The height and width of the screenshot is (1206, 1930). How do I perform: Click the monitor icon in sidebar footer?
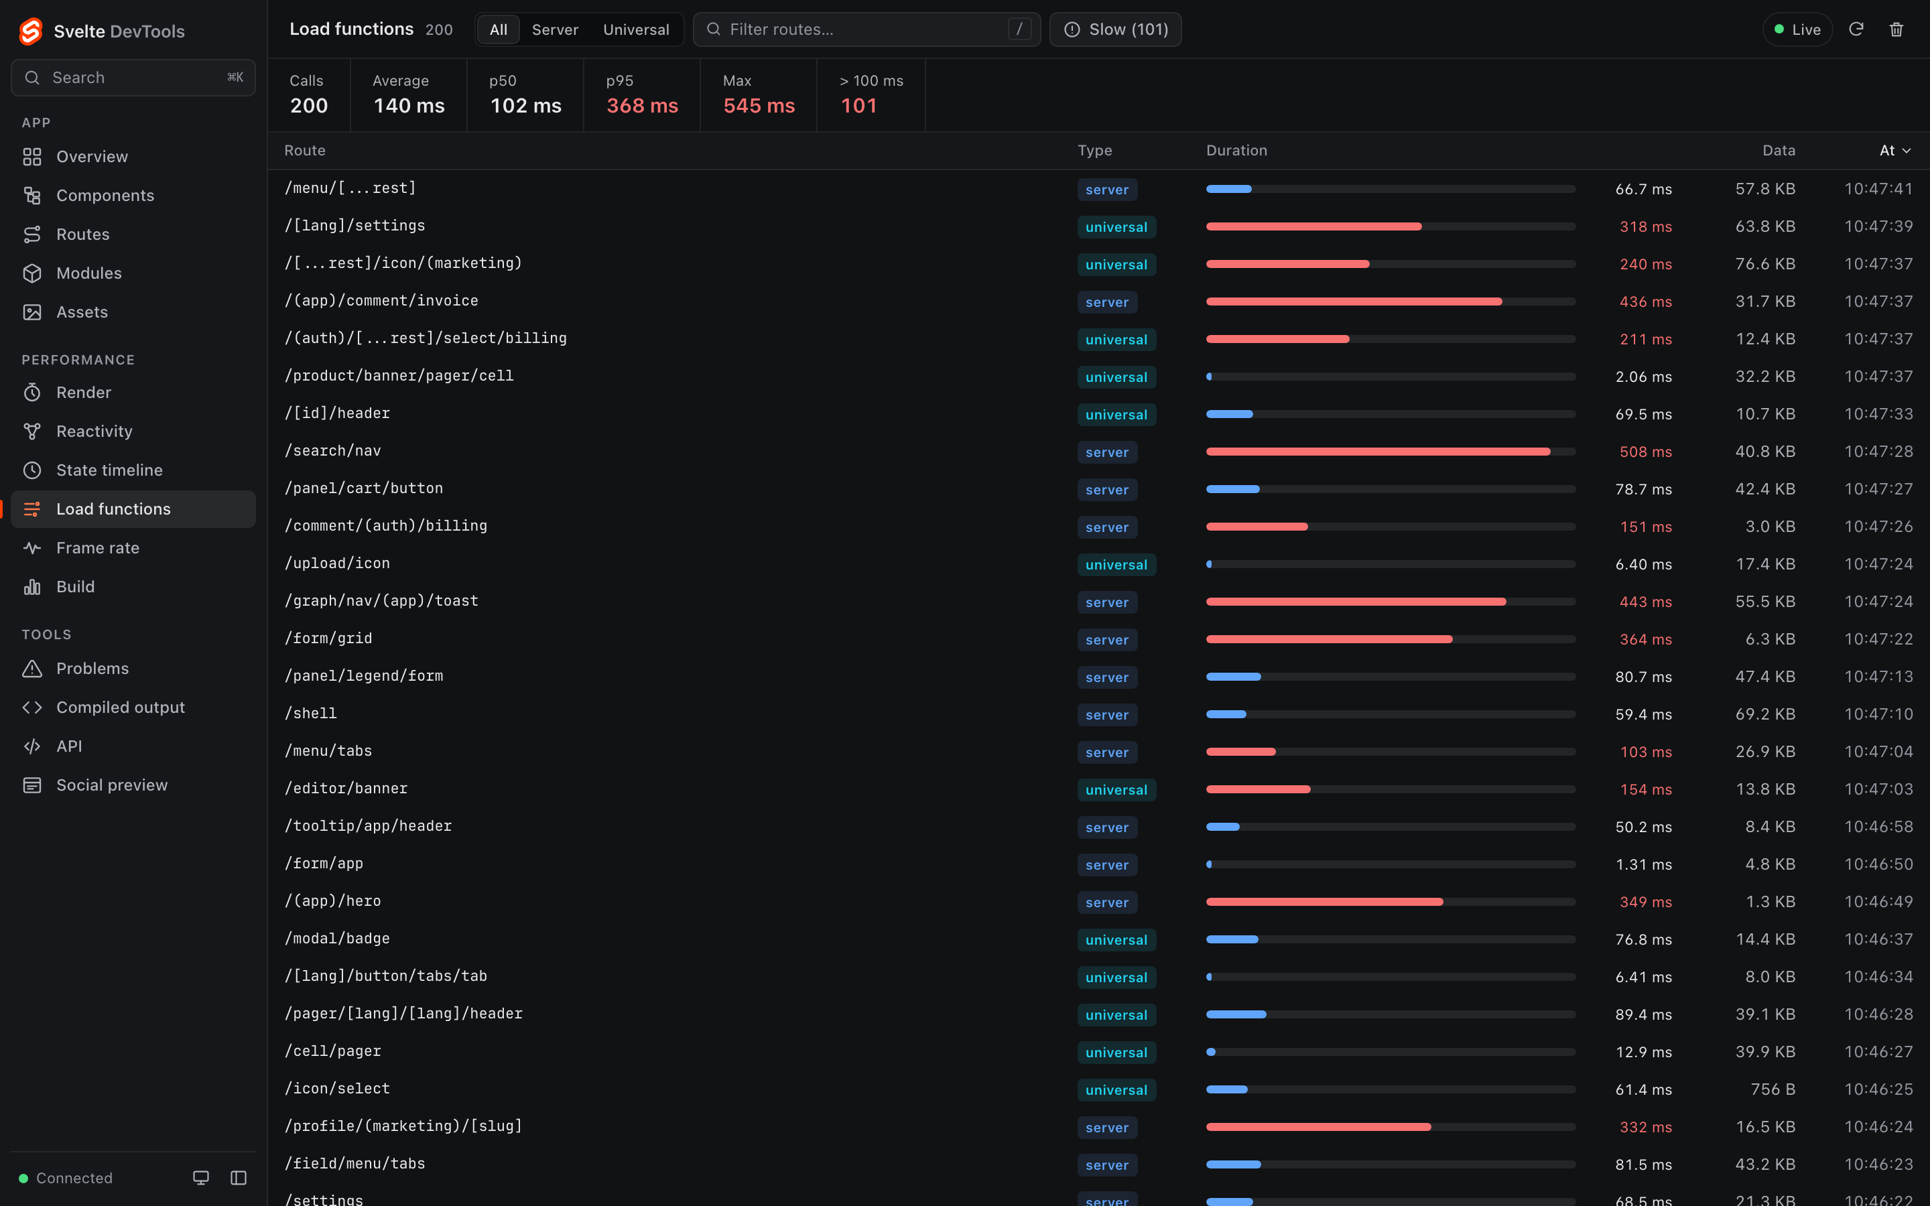(x=201, y=1178)
